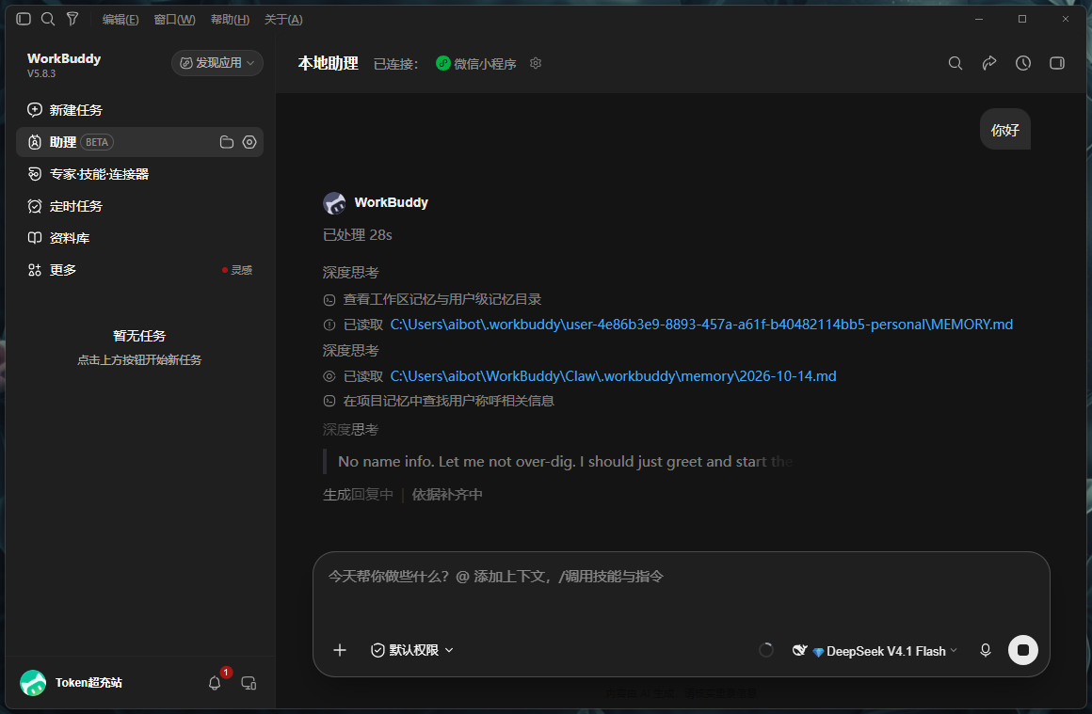Open the search icon in title bar
The height and width of the screenshot is (714, 1092).
[x=48, y=19]
